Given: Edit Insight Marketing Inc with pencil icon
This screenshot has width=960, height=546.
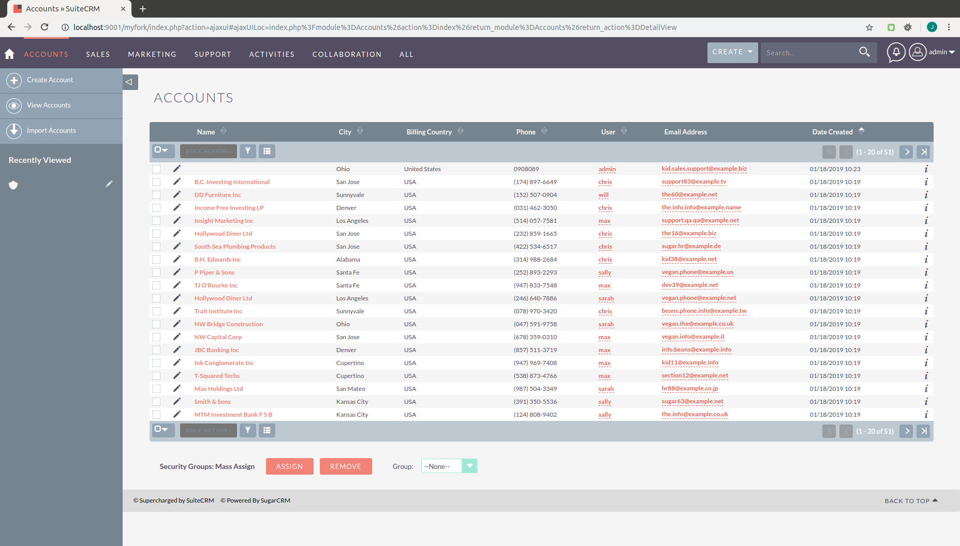Looking at the screenshot, I should coord(176,220).
